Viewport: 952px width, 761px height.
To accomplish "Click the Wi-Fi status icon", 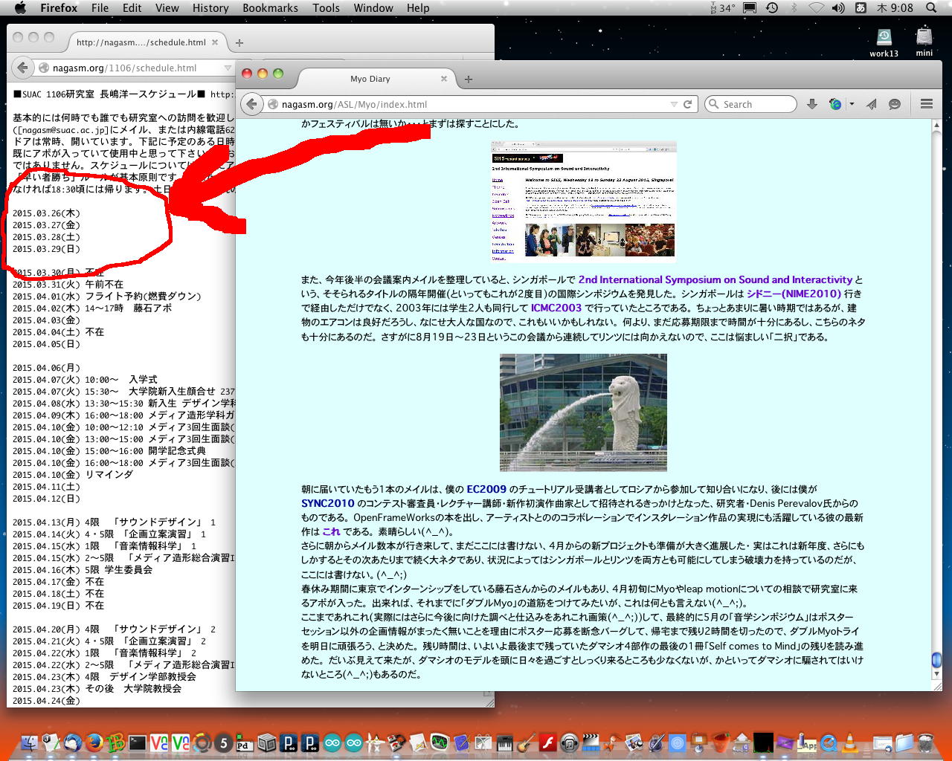I will (817, 8).
